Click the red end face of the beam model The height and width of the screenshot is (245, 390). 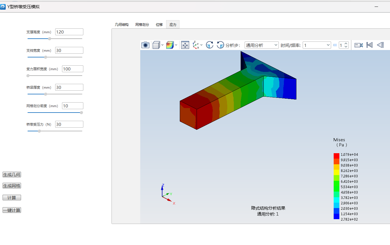[188, 115]
